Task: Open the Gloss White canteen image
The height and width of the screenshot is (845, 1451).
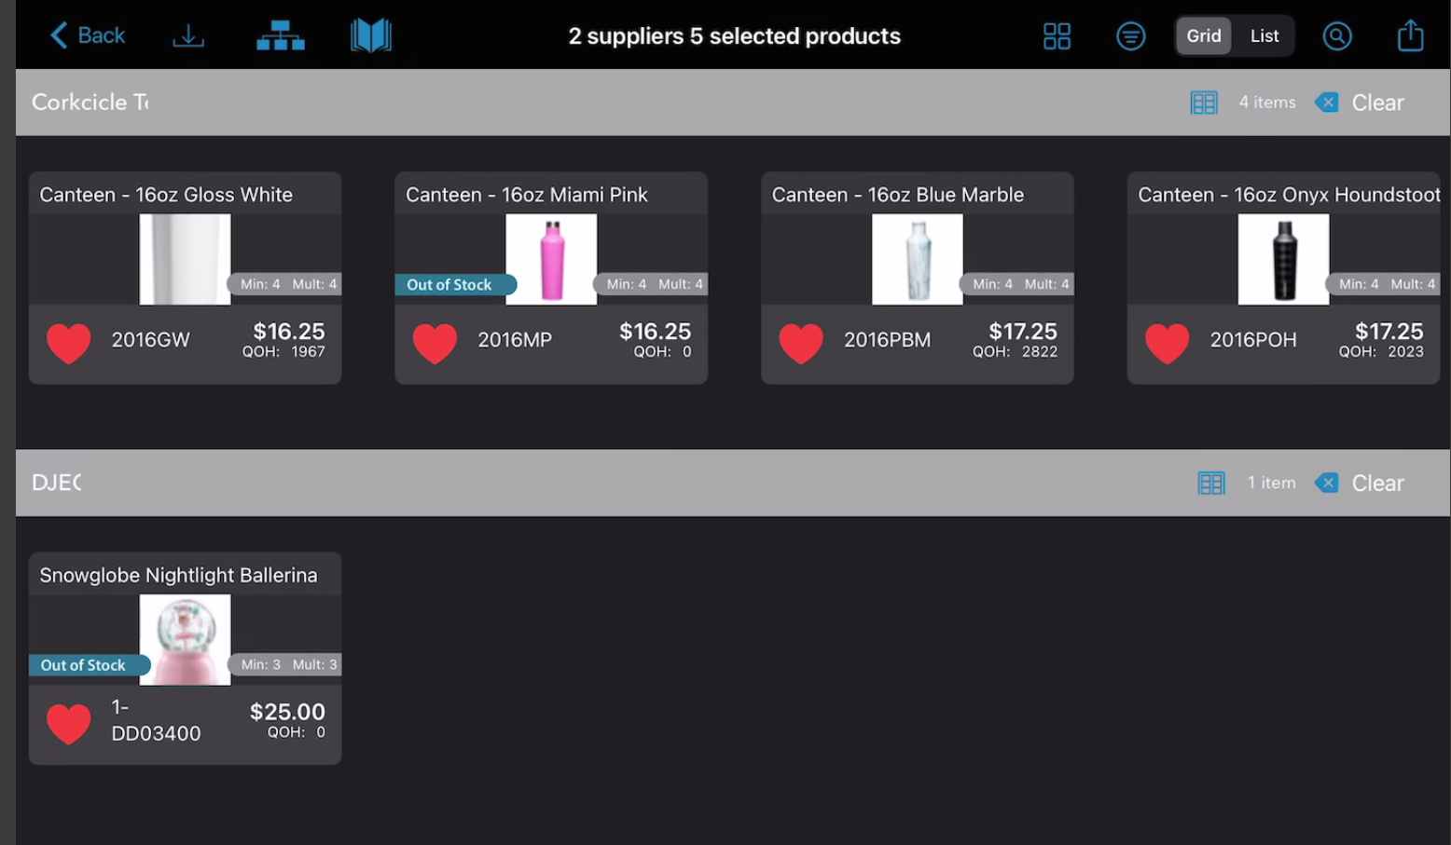Action: click(185, 259)
